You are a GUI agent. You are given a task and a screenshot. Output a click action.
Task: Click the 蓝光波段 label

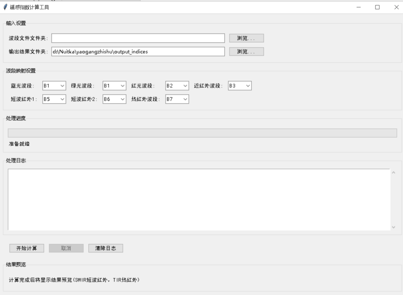pos(22,86)
